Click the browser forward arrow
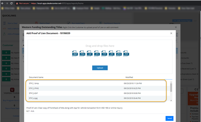 point(7,3)
